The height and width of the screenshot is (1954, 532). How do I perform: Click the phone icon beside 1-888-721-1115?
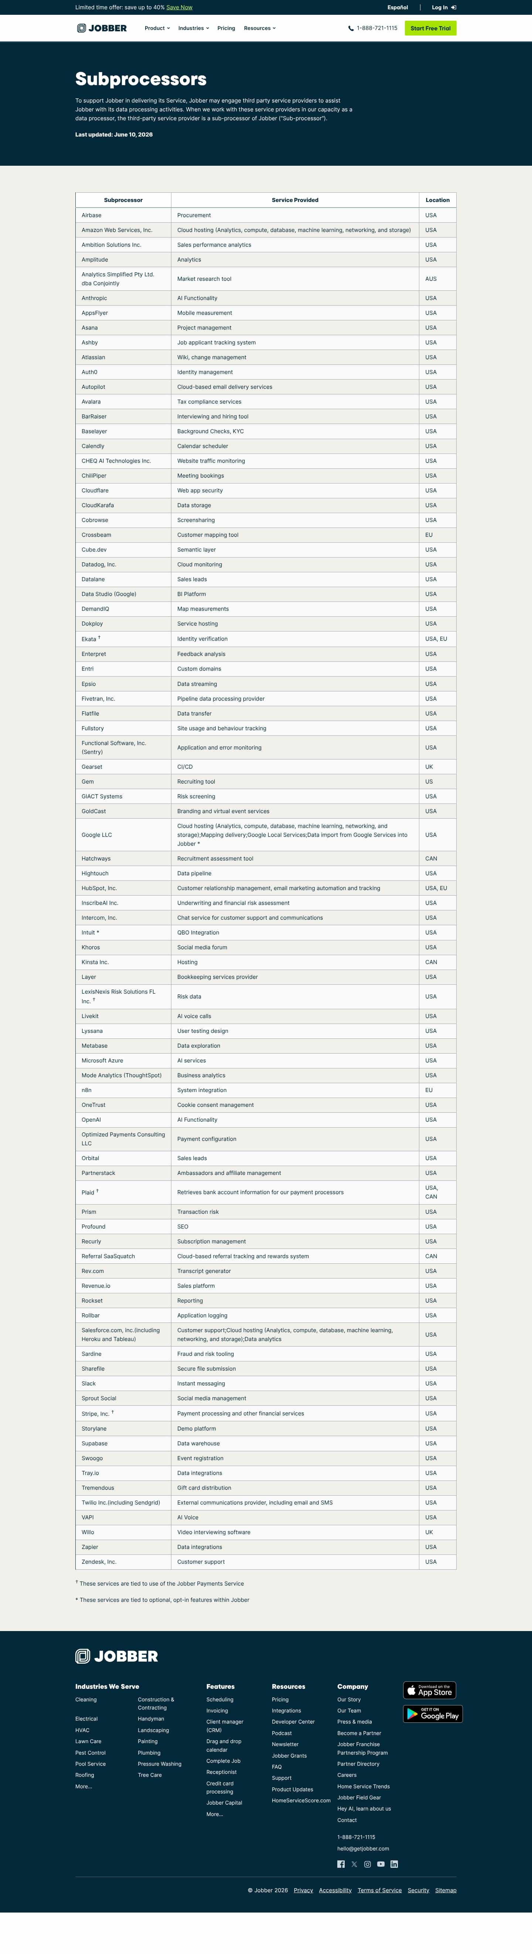[351, 29]
